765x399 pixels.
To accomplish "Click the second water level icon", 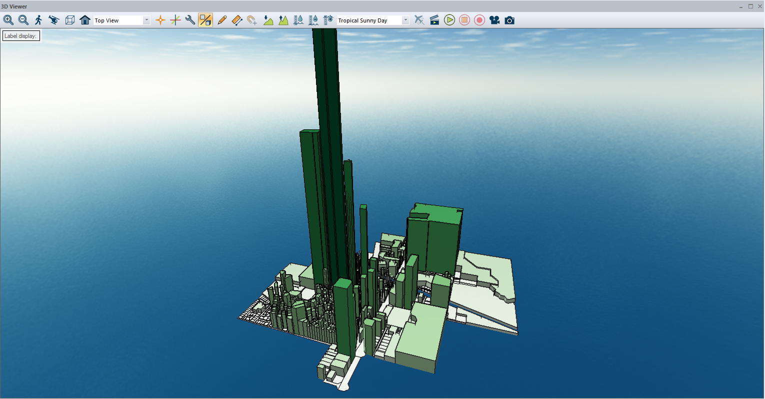I will (x=313, y=20).
